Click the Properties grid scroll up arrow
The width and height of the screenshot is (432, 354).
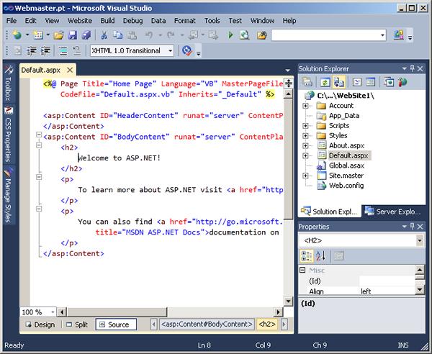(420, 270)
